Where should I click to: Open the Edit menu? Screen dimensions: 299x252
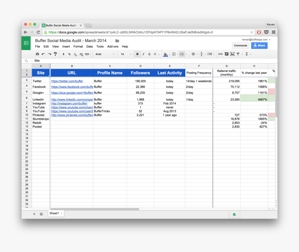[x=46, y=47]
